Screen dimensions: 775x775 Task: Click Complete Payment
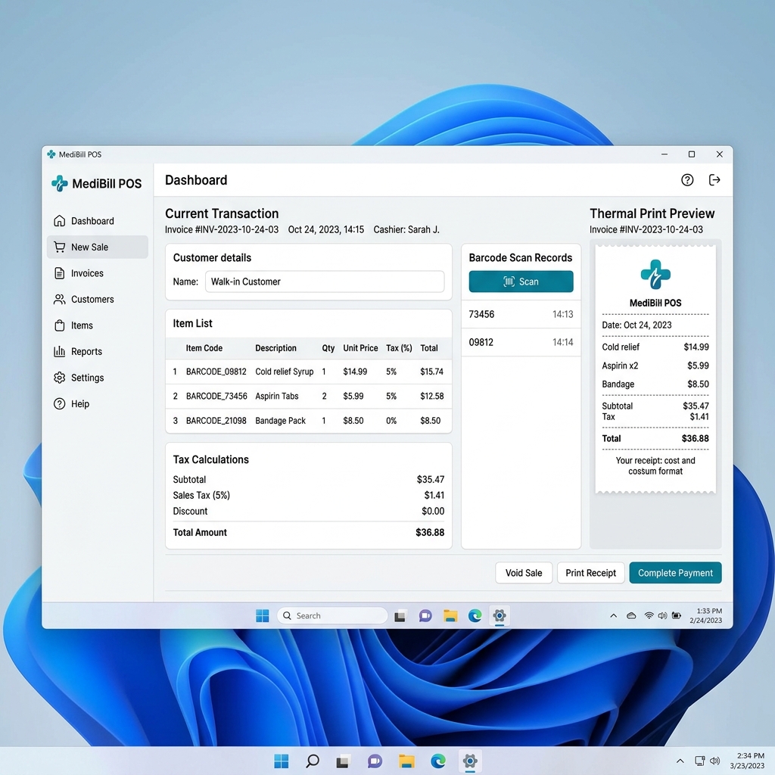click(x=675, y=573)
